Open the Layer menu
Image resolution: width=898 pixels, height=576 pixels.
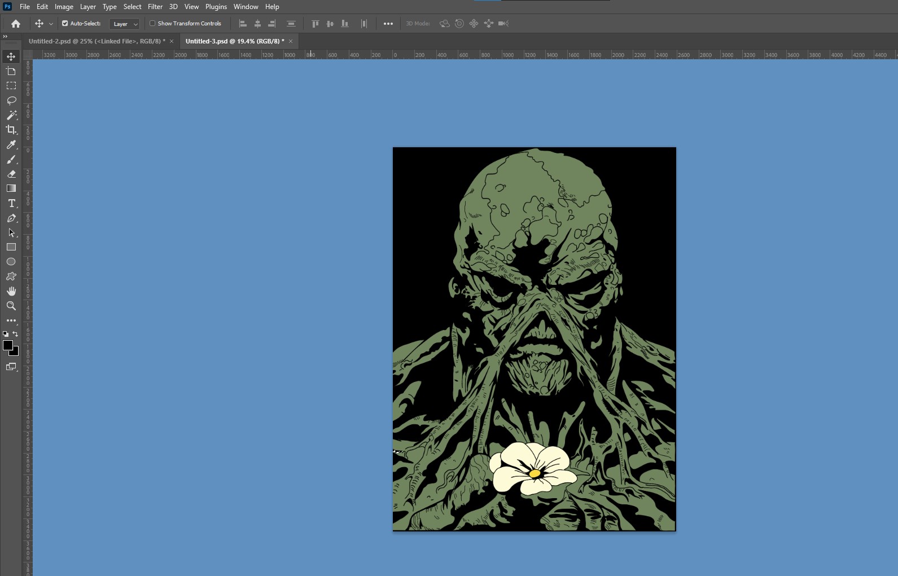[x=87, y=7]
